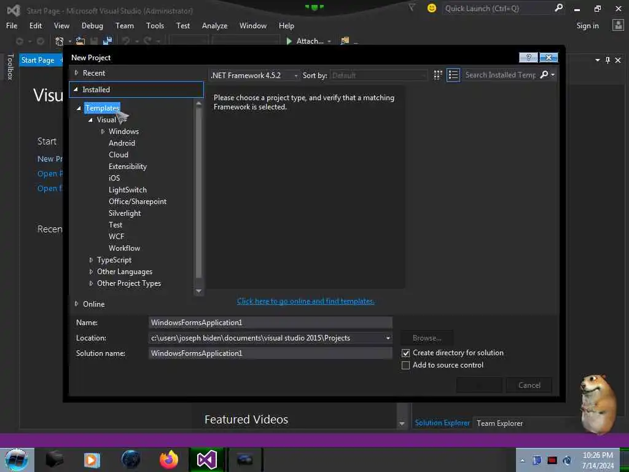The height and width of the screenshot is (472, 629).
Task: Click the Undo toolbar icon
Action: [125, 41]
